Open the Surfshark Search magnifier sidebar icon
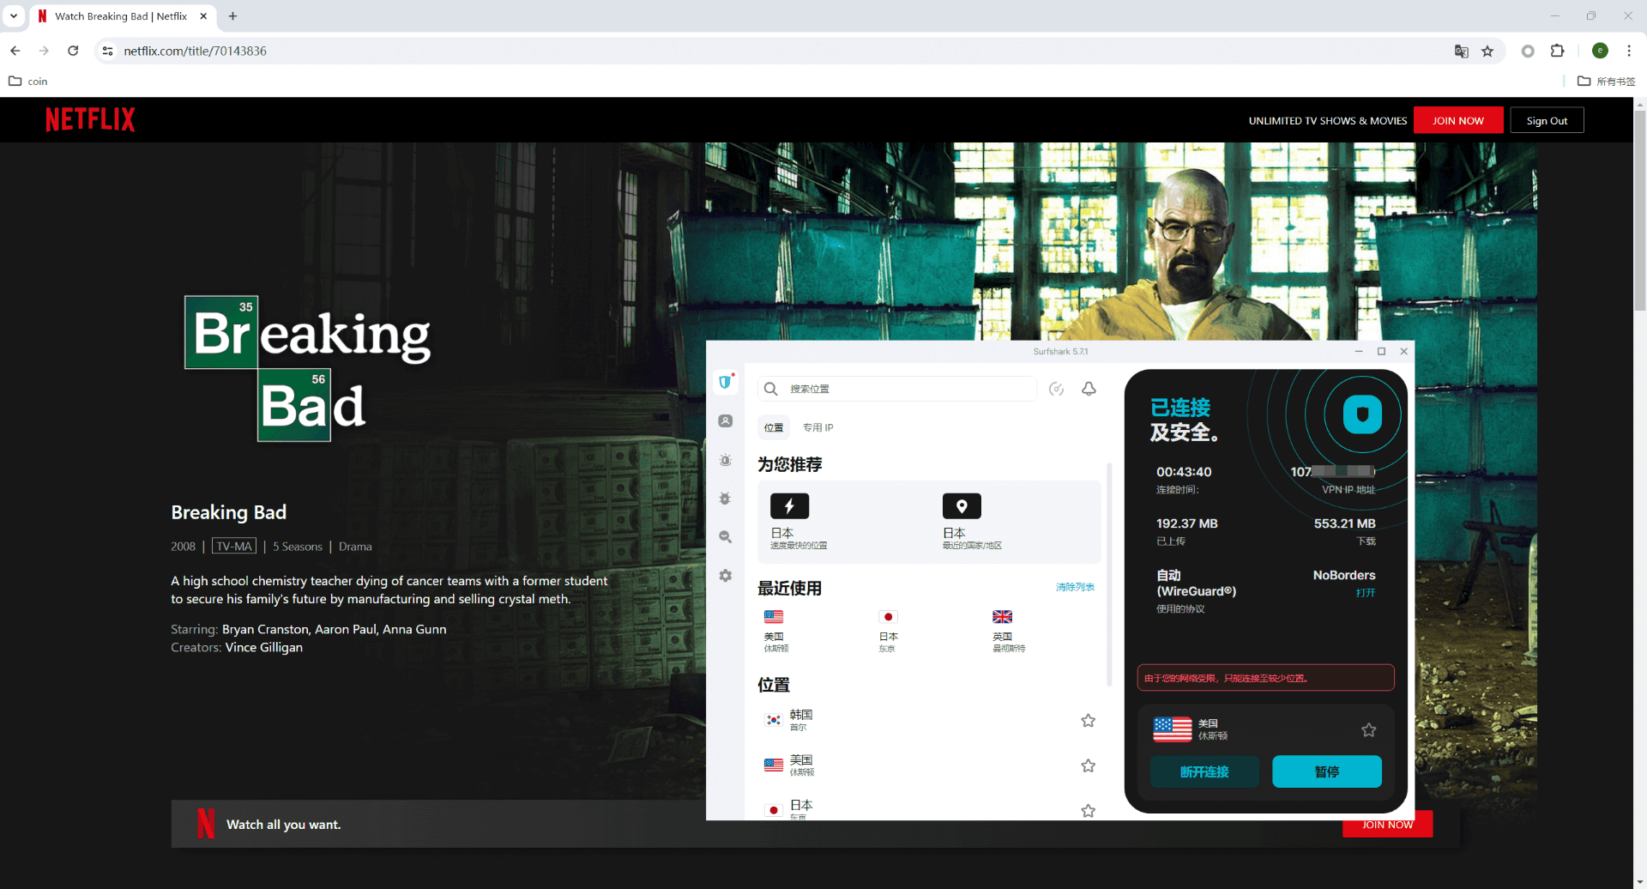 tap(726, 537)
